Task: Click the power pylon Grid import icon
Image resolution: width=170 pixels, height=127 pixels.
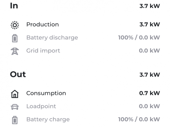Action: [x=15, y=51]
